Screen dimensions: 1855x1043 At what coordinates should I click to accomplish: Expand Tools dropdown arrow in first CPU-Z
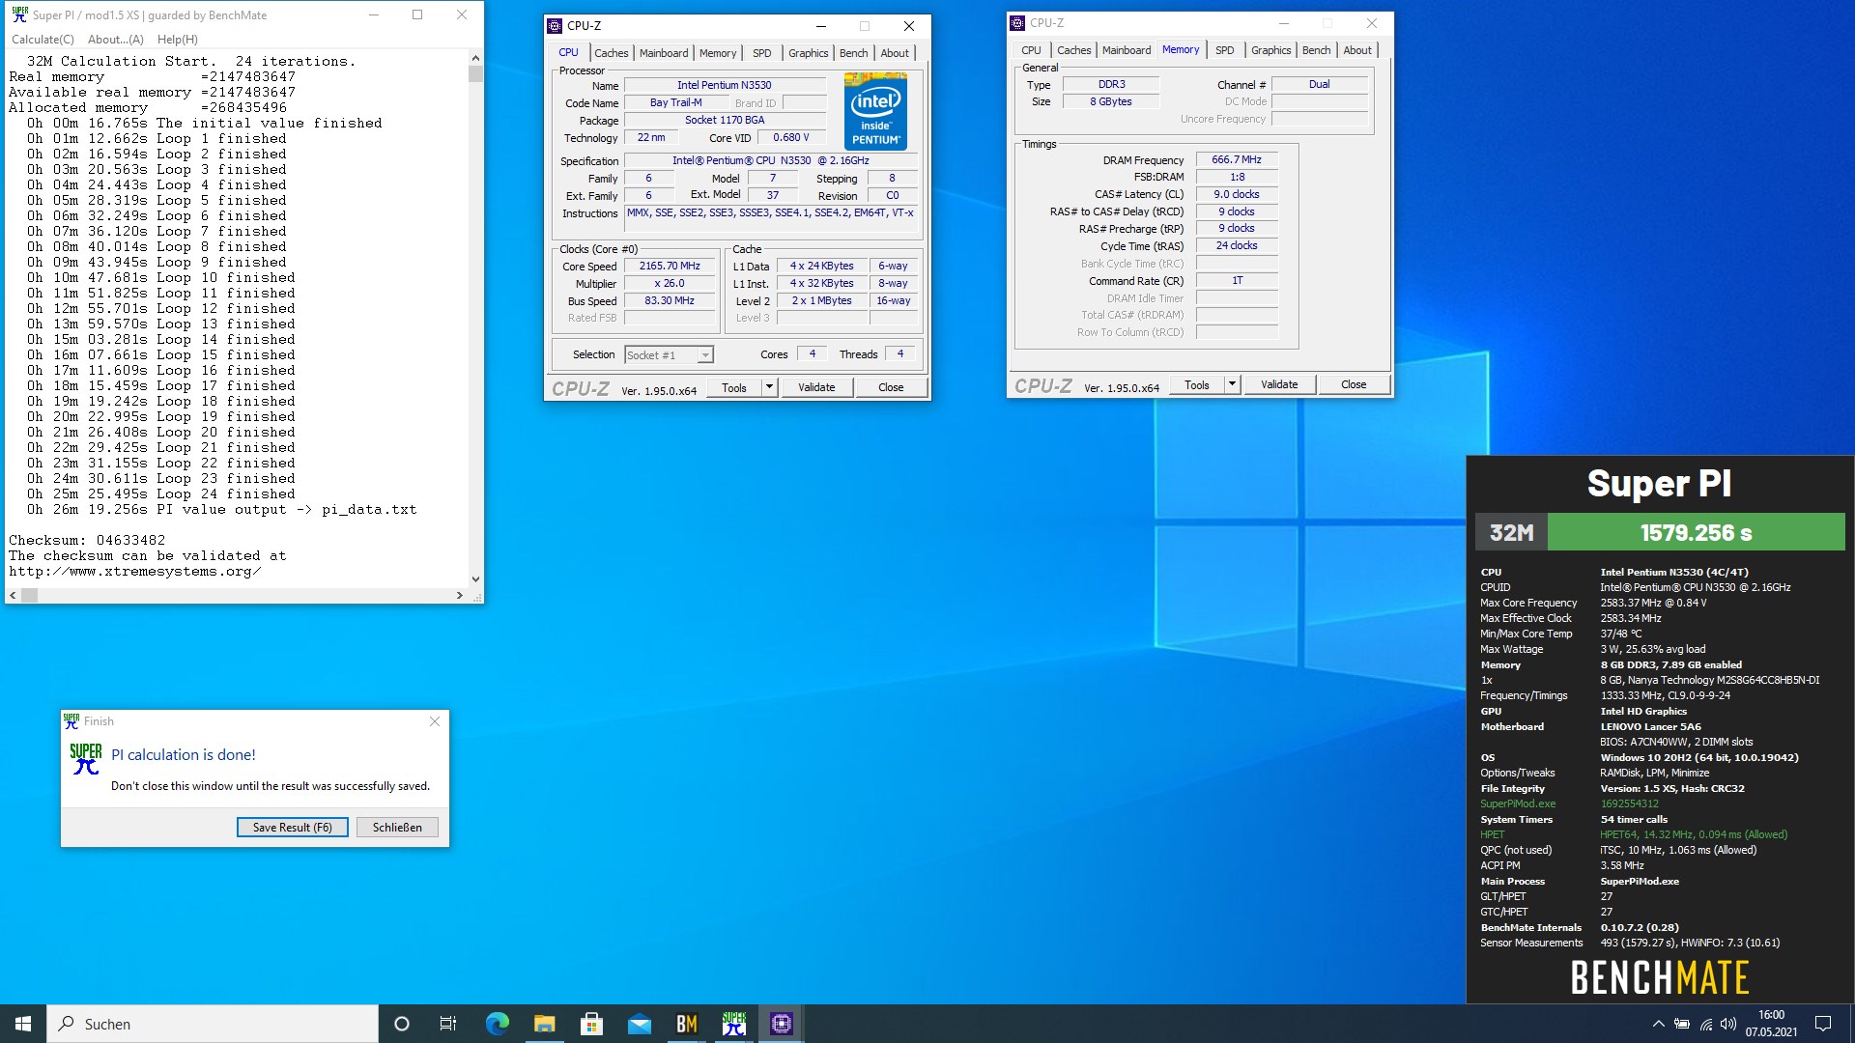click(770, 387)
